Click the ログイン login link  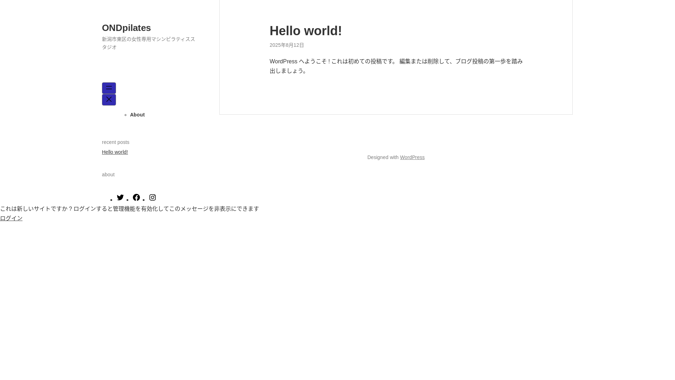pyautogui.click(x=11, y=218)
